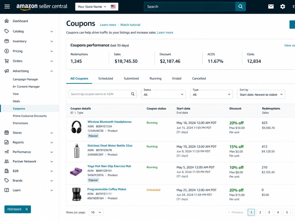295x221 pixels.
Task: Open the Sort by dropdown
Action: [x=261, y=94]
